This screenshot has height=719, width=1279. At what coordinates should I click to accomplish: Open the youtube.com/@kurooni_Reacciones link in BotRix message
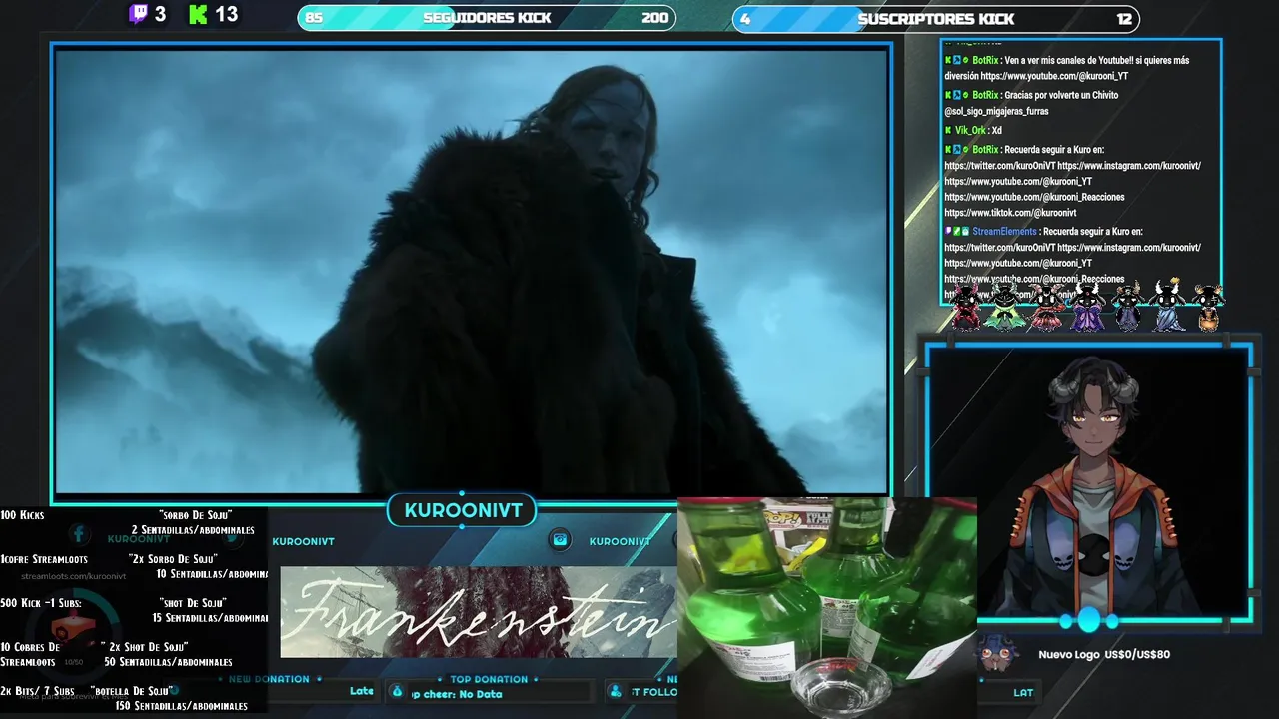pyautogui.click(x=1034, y=197)
